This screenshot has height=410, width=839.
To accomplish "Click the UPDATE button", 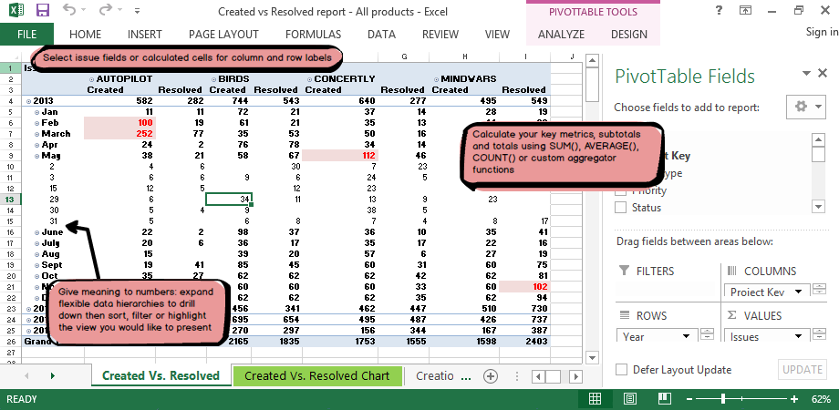I will pyautogui.click(x=802, y=369).
